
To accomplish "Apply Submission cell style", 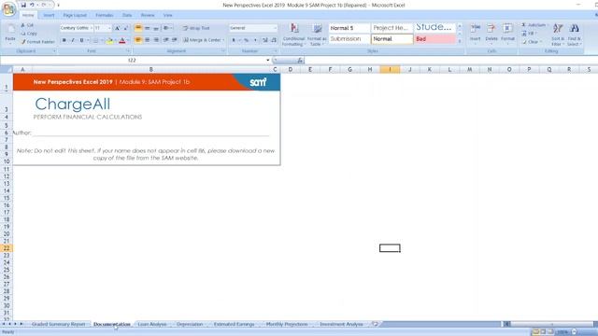I will point(349,39).
